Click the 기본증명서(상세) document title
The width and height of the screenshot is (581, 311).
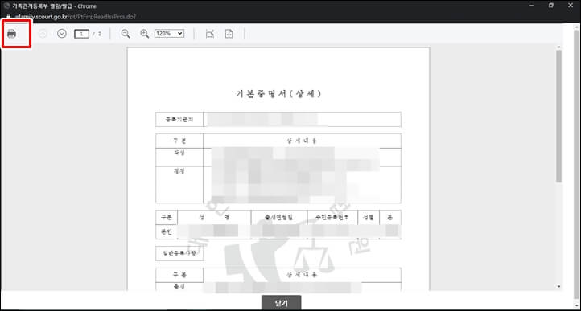[278, 94]
